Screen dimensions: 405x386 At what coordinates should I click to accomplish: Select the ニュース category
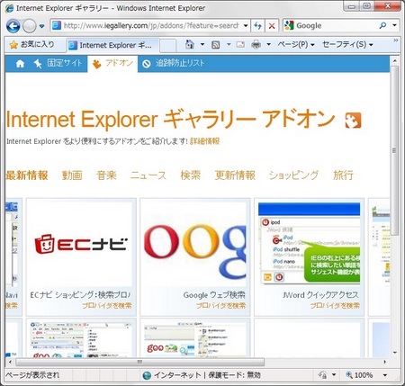point(148,175)
